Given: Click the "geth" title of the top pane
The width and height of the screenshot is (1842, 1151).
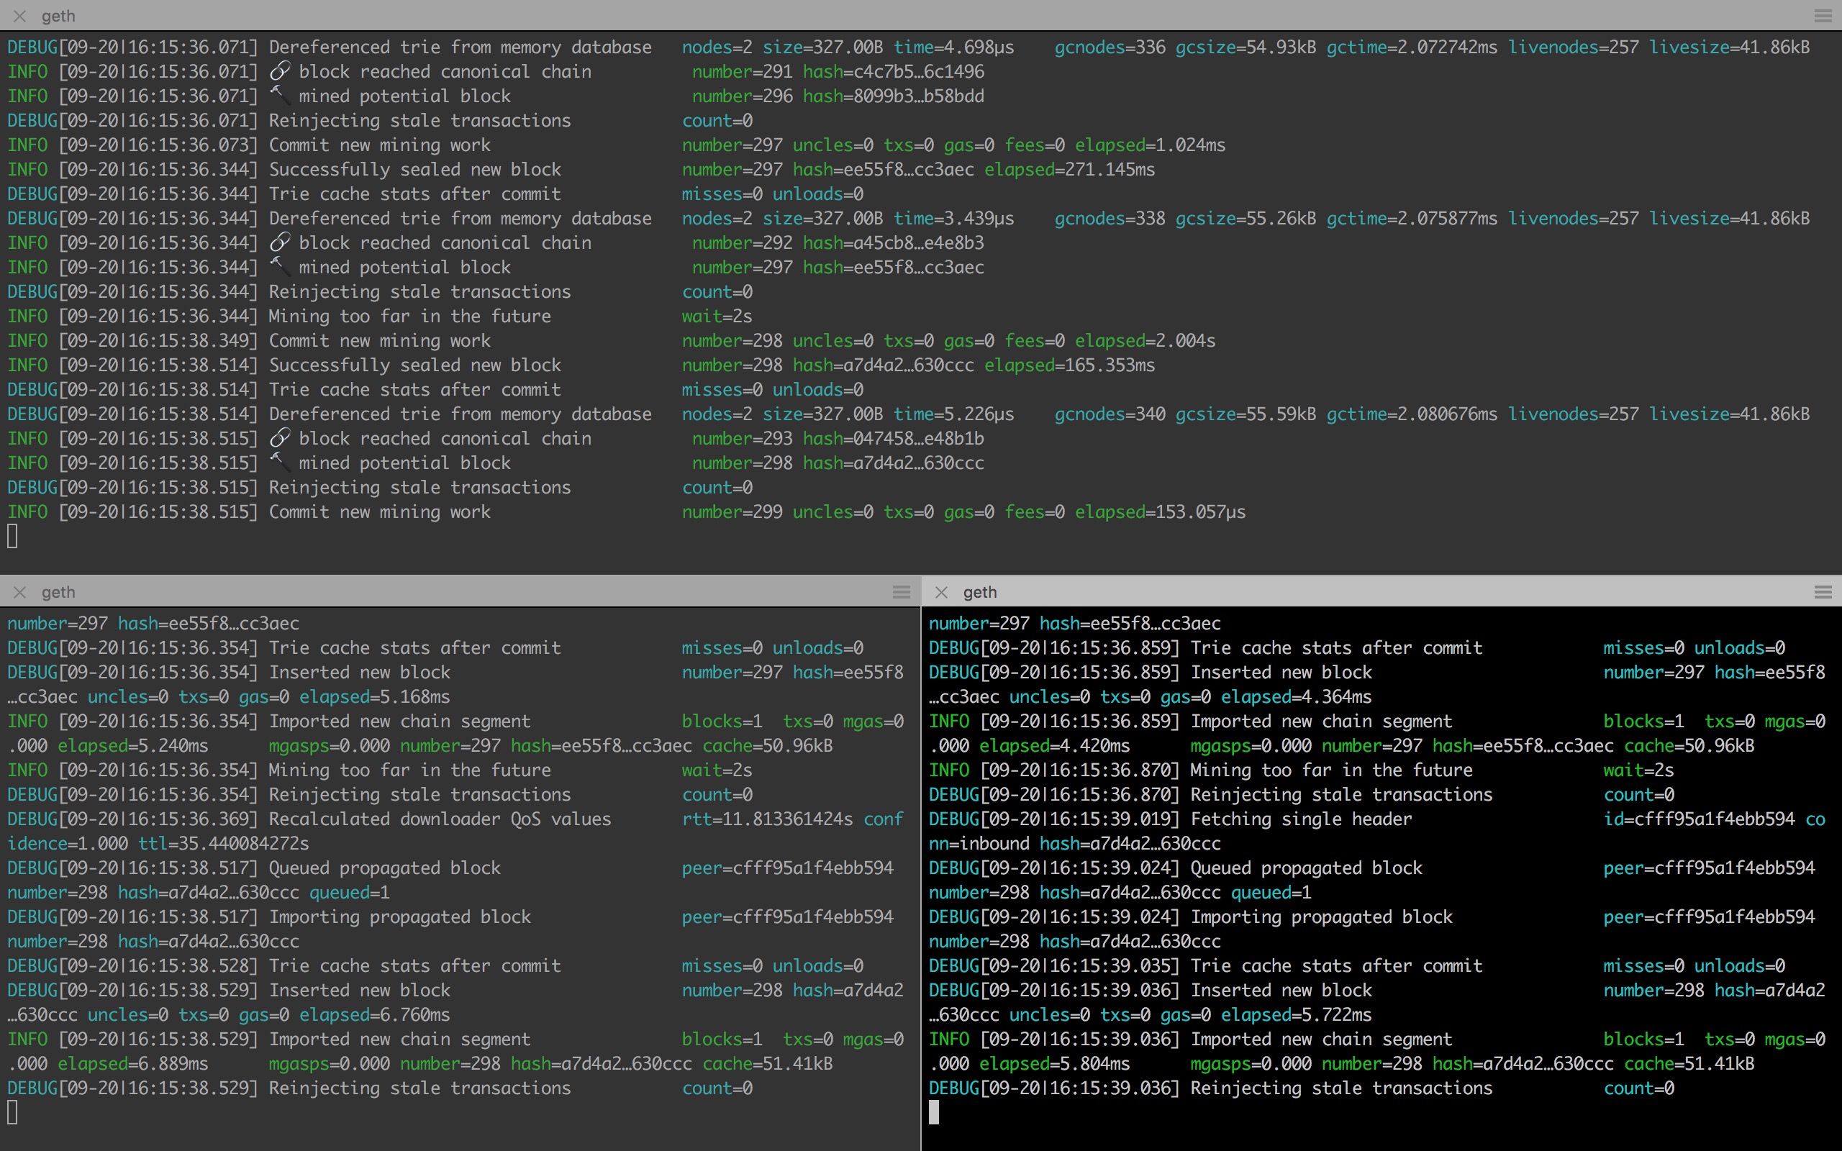Looking at the screenshot, I should click(58, 16).
